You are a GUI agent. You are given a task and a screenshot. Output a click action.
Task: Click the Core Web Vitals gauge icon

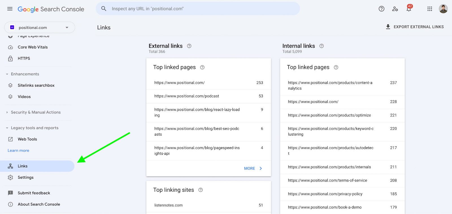tap(10, 47)
